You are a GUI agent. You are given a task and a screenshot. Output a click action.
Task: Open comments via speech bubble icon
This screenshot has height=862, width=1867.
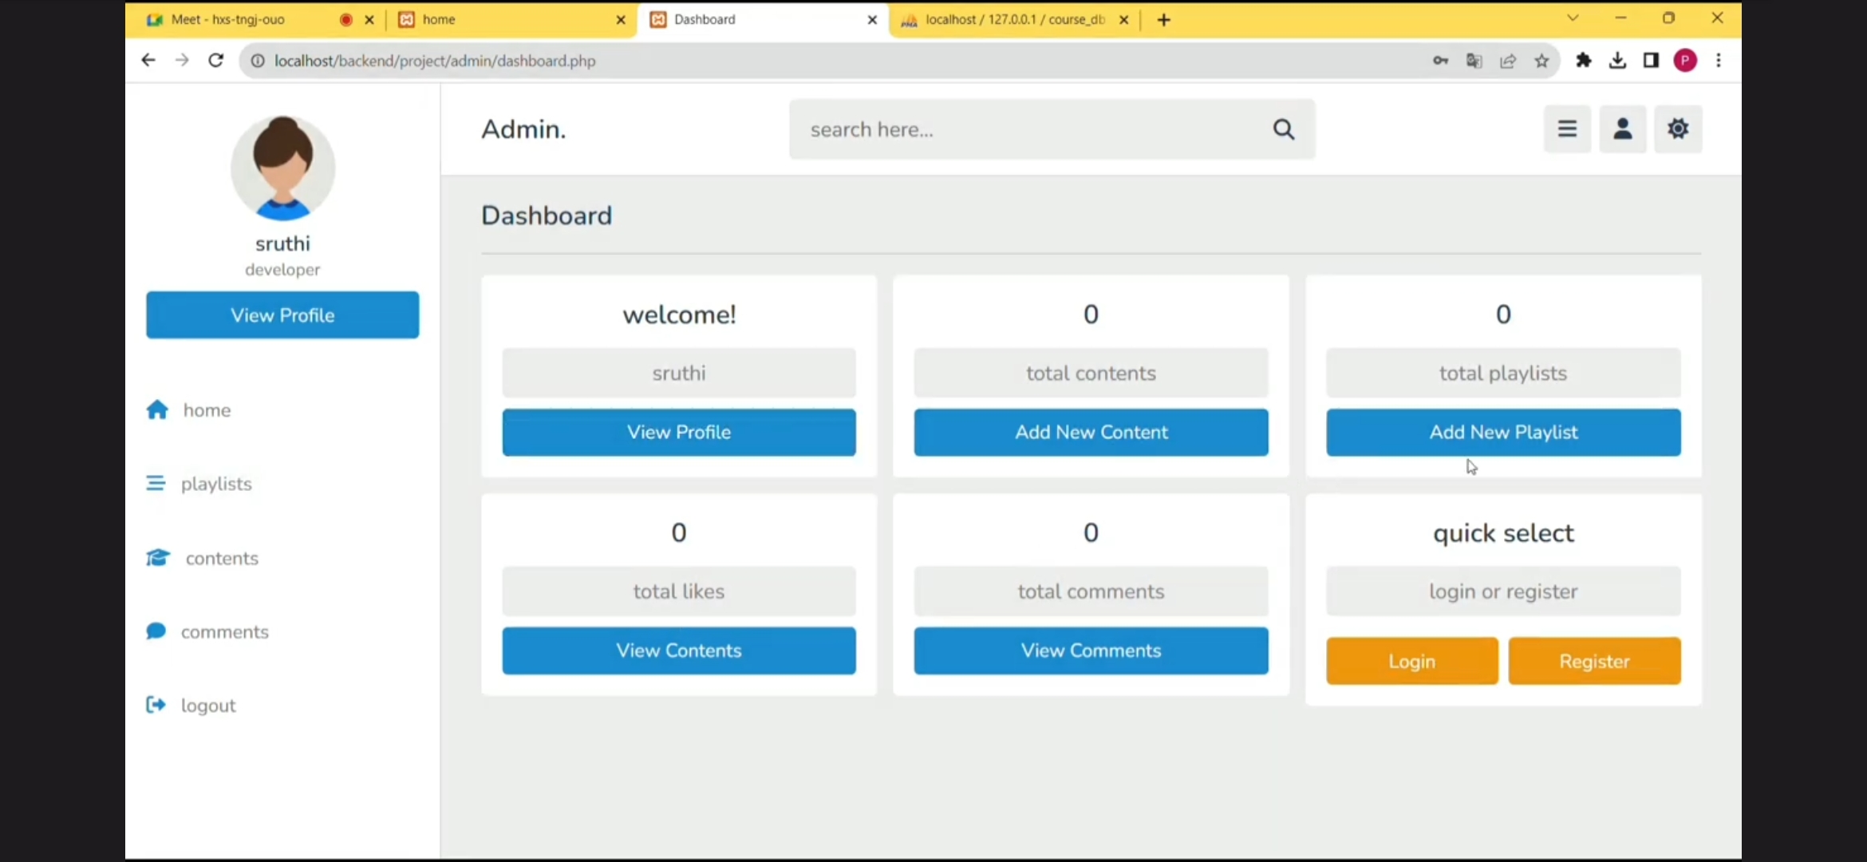click(156, 631)
